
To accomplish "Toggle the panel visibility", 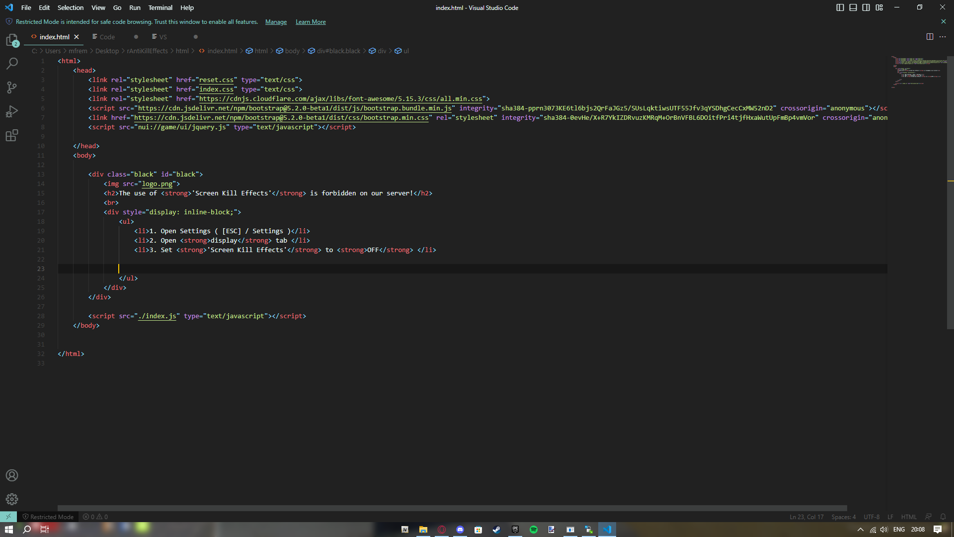I will (853, 7).
